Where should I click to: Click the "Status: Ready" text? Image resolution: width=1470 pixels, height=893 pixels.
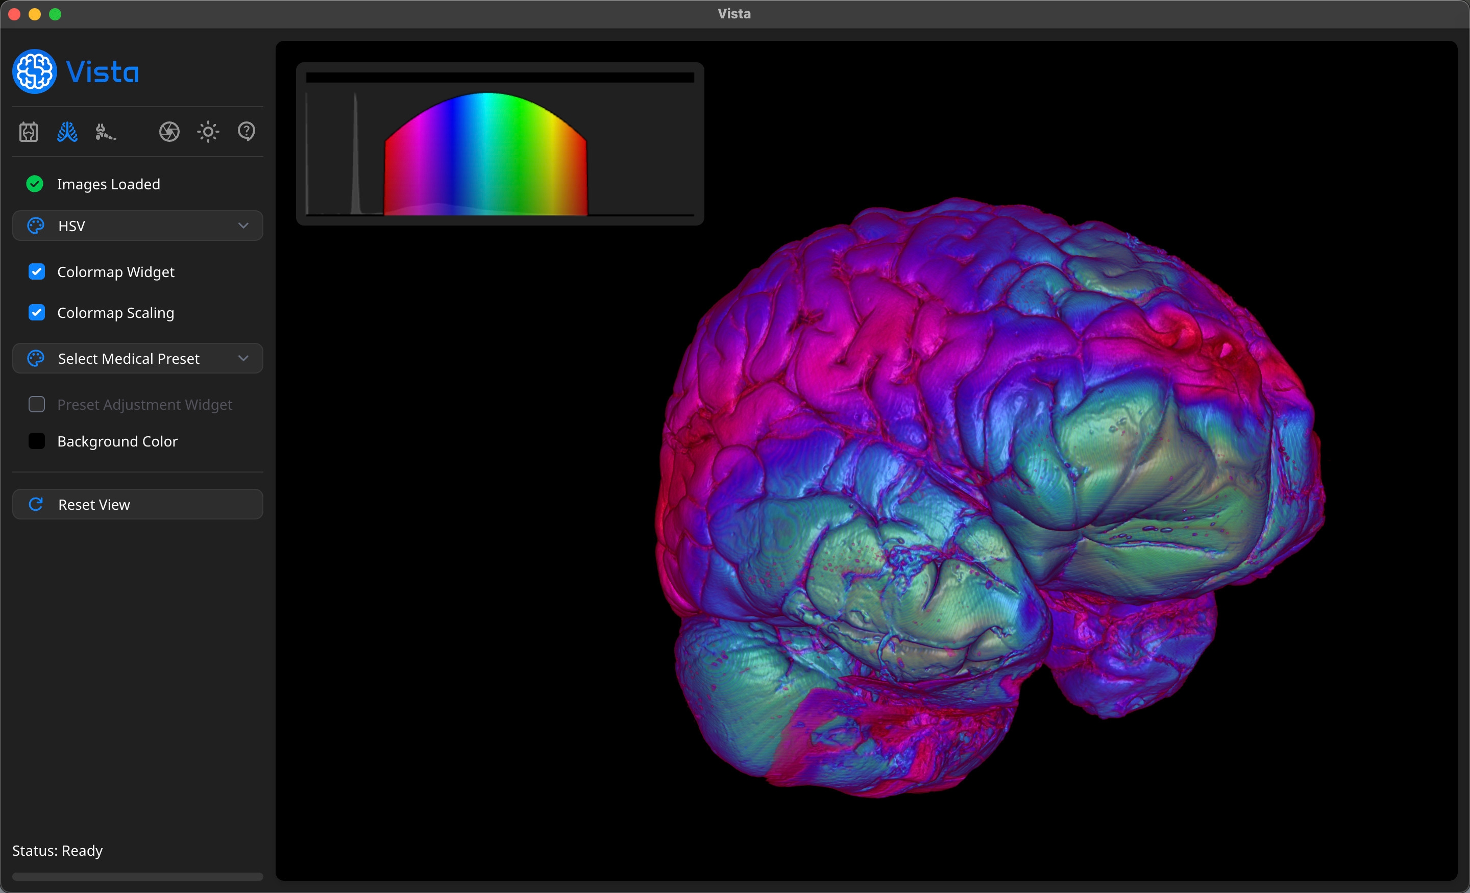pos(57,851)
